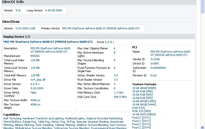
Task: Click the bold MSI MS-StarForce device title
Action: [x=48, y=42]
